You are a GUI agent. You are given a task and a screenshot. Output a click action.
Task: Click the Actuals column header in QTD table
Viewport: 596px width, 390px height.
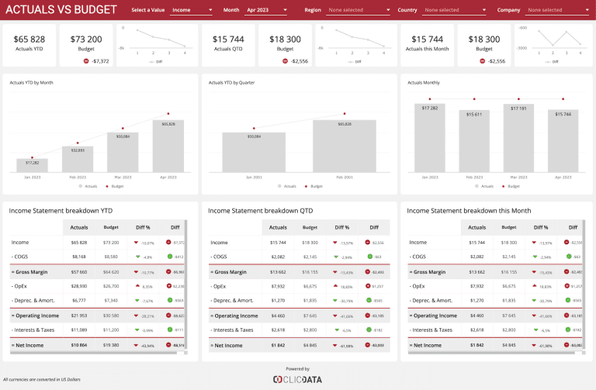[278, 227]
